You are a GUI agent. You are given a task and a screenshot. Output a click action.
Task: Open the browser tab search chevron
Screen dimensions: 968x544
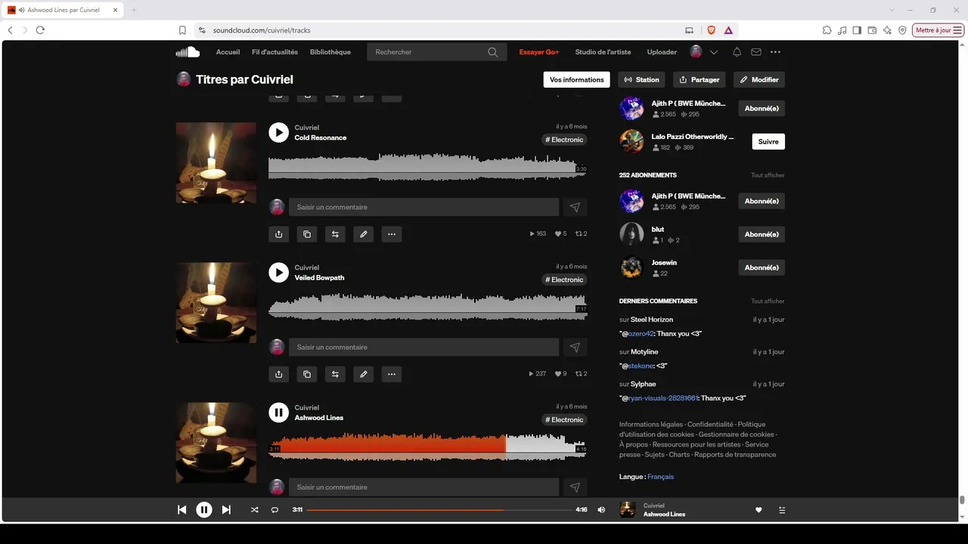click(x=892, y=10)
